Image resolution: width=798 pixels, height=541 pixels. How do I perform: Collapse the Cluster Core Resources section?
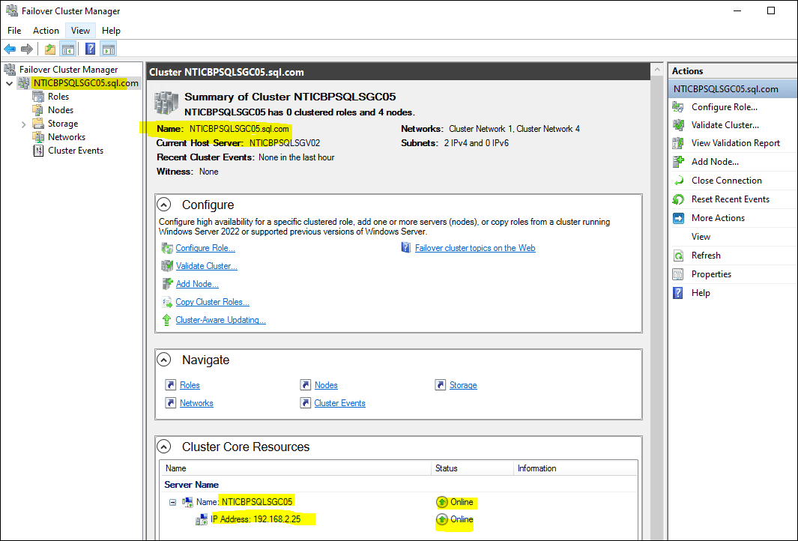coord(164,447)
